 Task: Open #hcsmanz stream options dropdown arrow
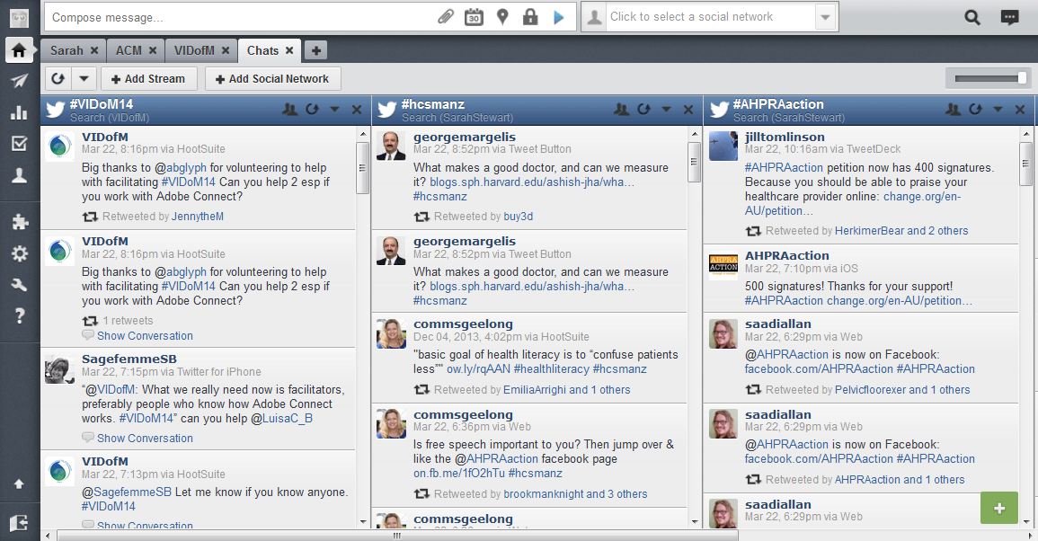coord(667,110)
